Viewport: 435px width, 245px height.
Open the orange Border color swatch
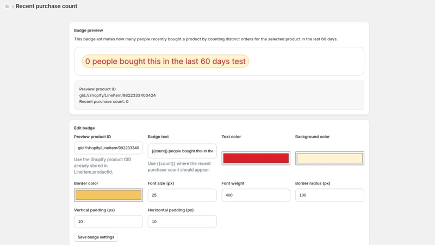[x=108, y=195]
